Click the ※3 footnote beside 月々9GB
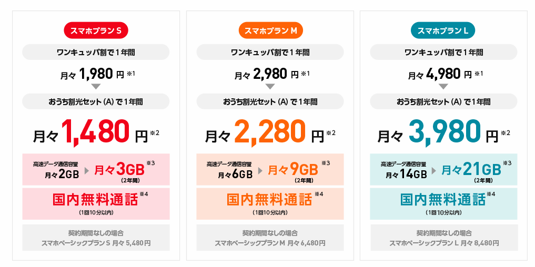 point(326,163)
